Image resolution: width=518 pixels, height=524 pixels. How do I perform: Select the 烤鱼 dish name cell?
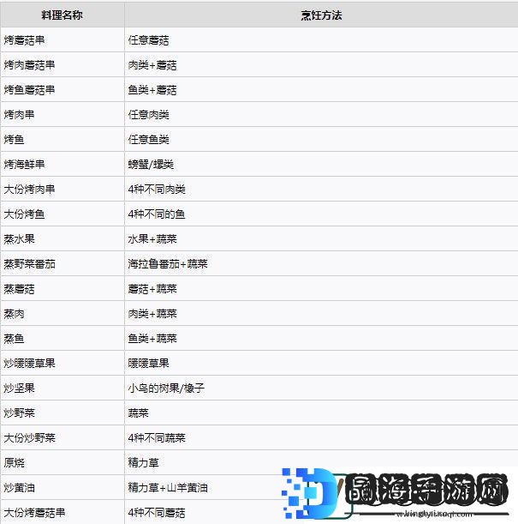[63, 139]
